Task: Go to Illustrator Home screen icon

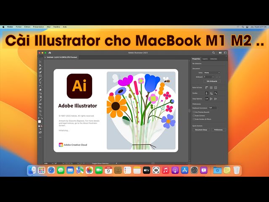Action: [x=50, y=53]
